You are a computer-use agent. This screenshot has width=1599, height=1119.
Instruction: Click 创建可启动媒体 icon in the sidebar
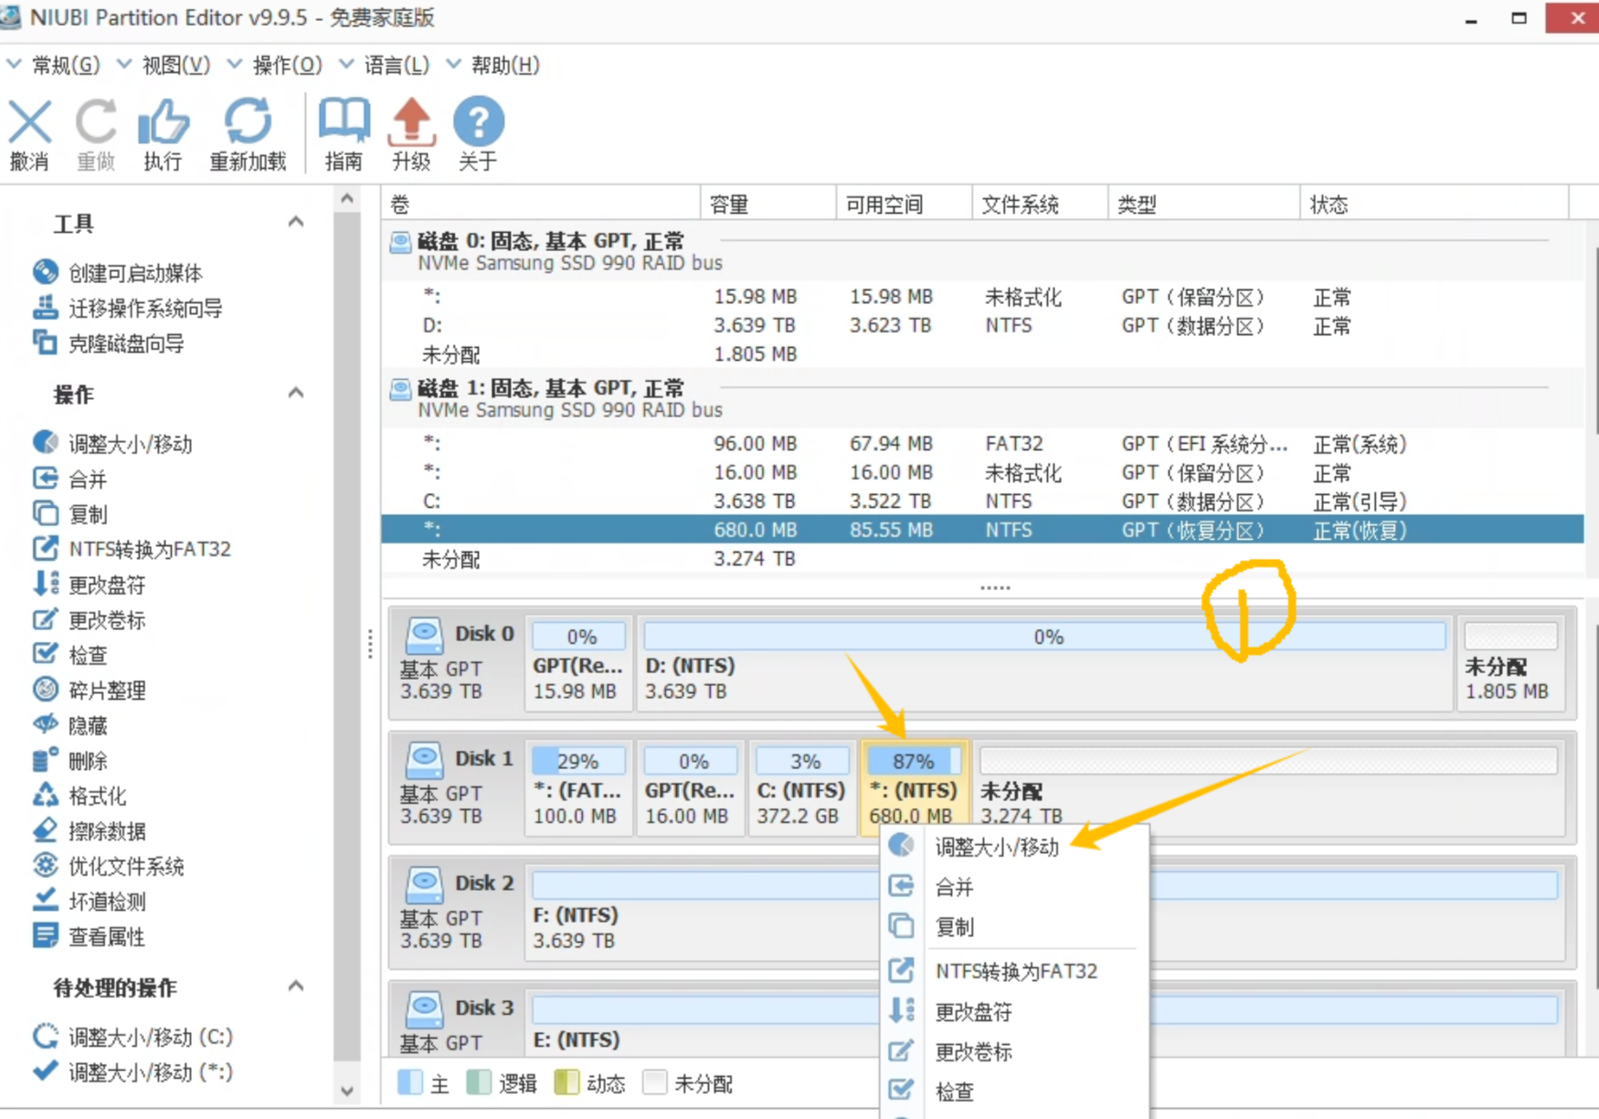coord(45,272)
